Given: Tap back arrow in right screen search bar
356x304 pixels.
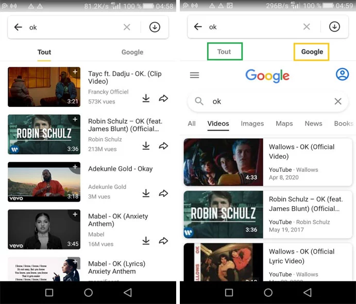Looking at the screenshot, I should 198,27.
